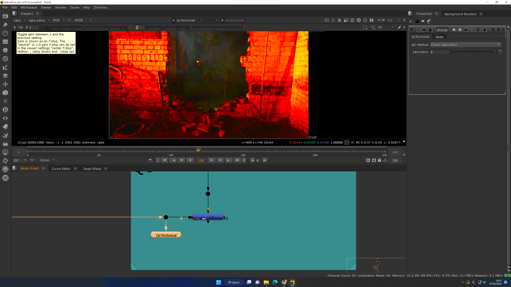This screenshot has height=287, width=511.
Task: Click the saturation value input field
Action: coord(439,52)
